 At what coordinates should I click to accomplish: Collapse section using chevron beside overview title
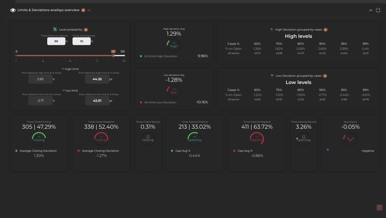(x=89, y=10)
